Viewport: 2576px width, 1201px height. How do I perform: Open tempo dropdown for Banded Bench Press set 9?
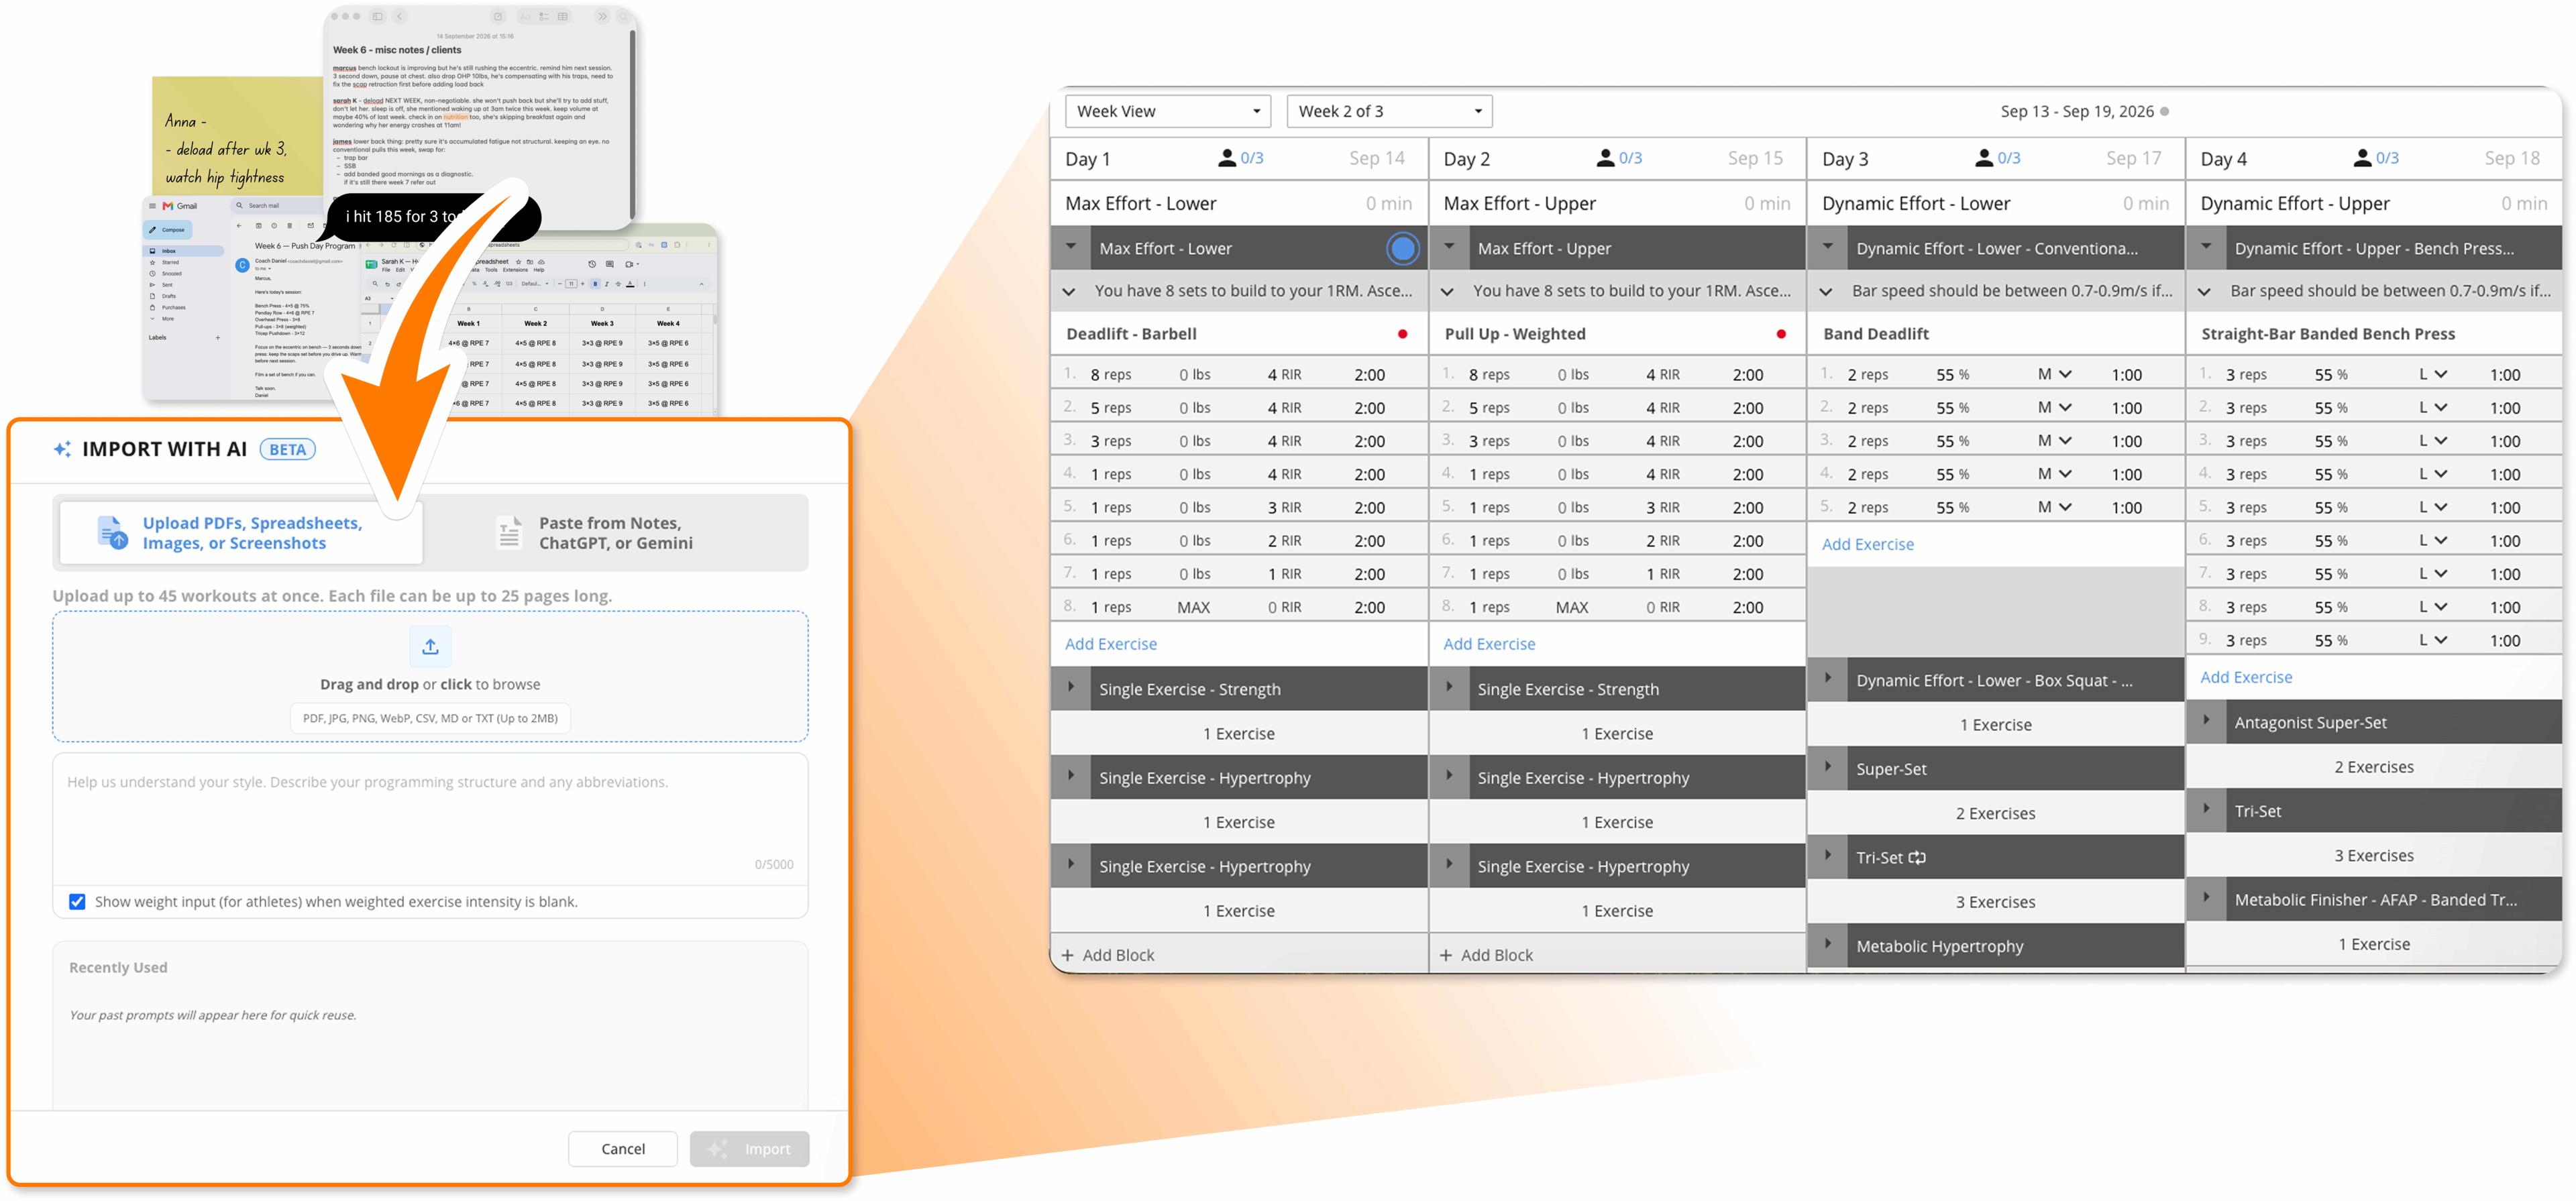point(2432,640)
